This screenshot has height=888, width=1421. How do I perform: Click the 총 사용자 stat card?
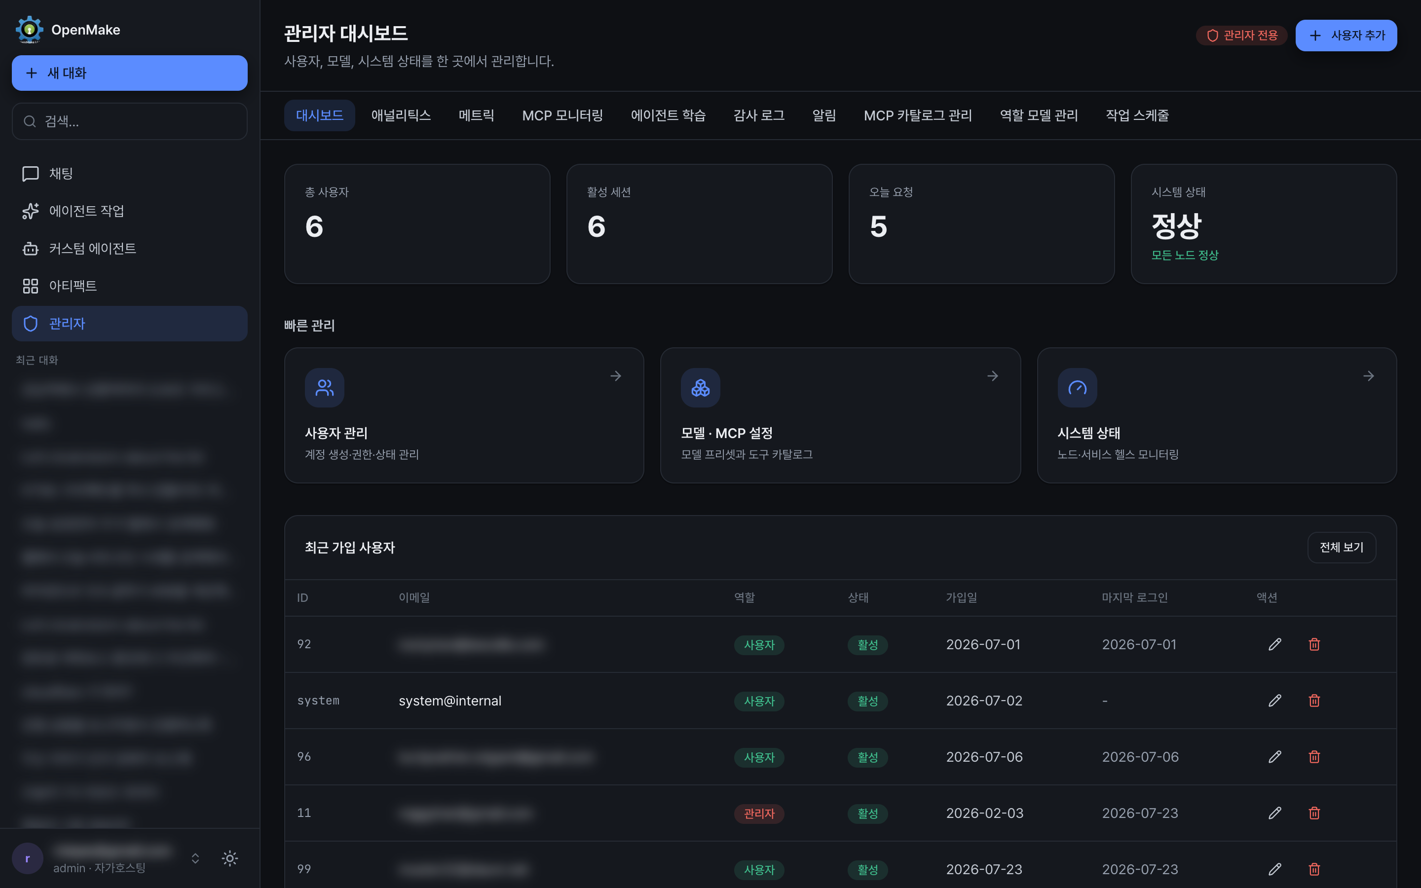tap(417, 224)
